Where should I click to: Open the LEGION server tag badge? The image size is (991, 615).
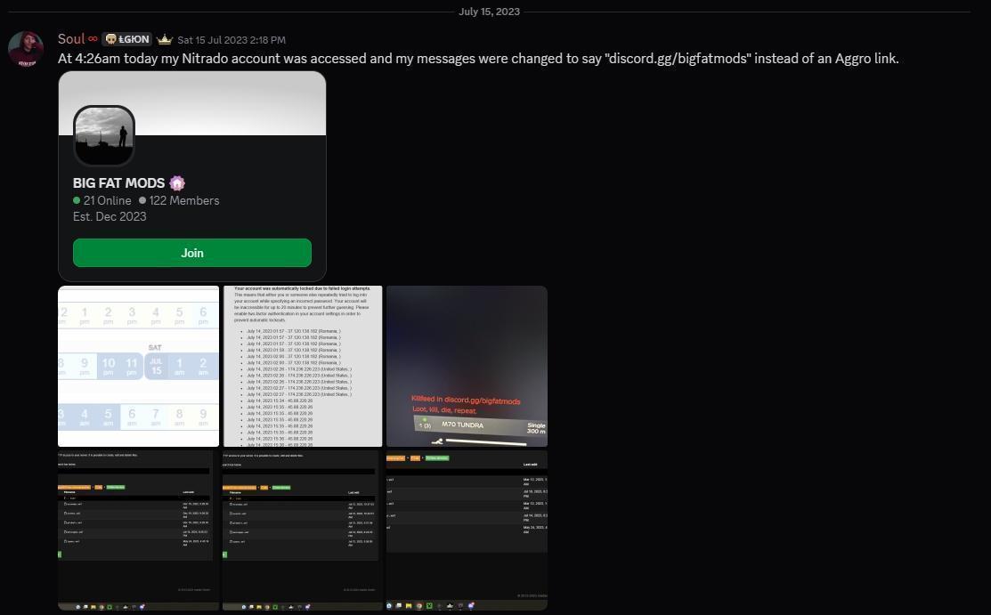(127, 39)
